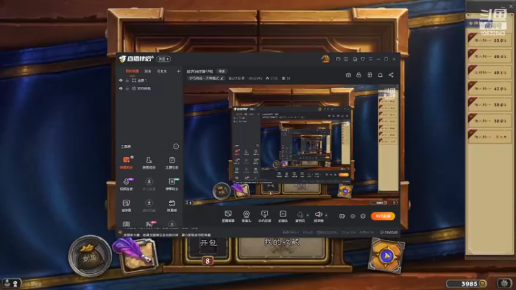The height and width of the screenshot is (290, 516).
Task: Open the mode pill button next to logo
Action: pos(164,59)
